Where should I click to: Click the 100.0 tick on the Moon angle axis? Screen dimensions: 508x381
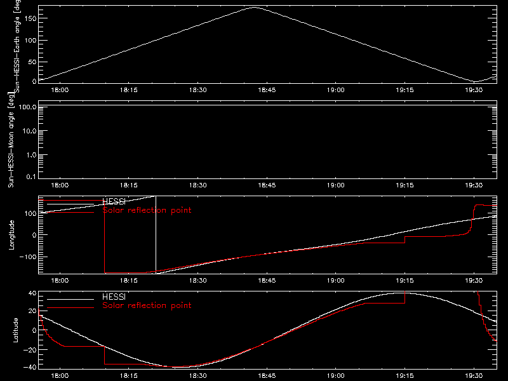click(x=27, y=107)
